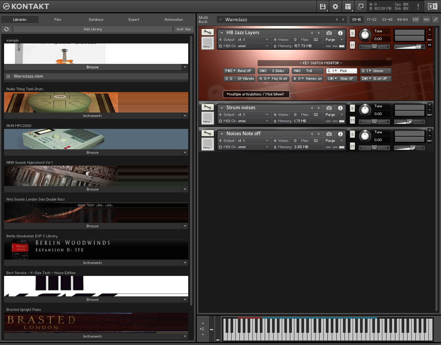Switch to the Expert tab
Viewport: 441px width, 345px height.
(x=134, y=19)
